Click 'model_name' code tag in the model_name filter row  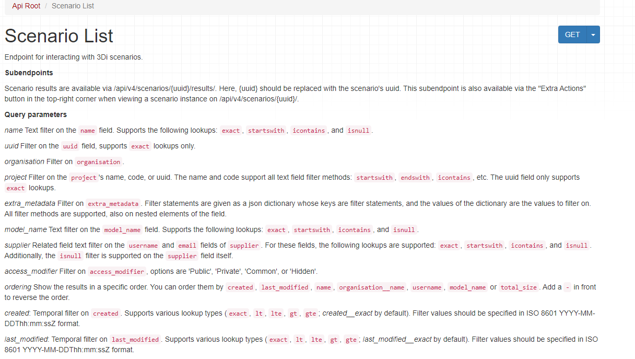click(x=123, y=230)
